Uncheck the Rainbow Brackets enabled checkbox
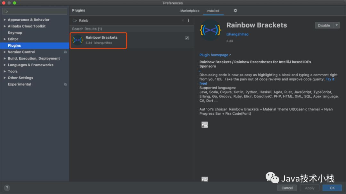This screenshot has height=194, width=346. click(187, 38)
